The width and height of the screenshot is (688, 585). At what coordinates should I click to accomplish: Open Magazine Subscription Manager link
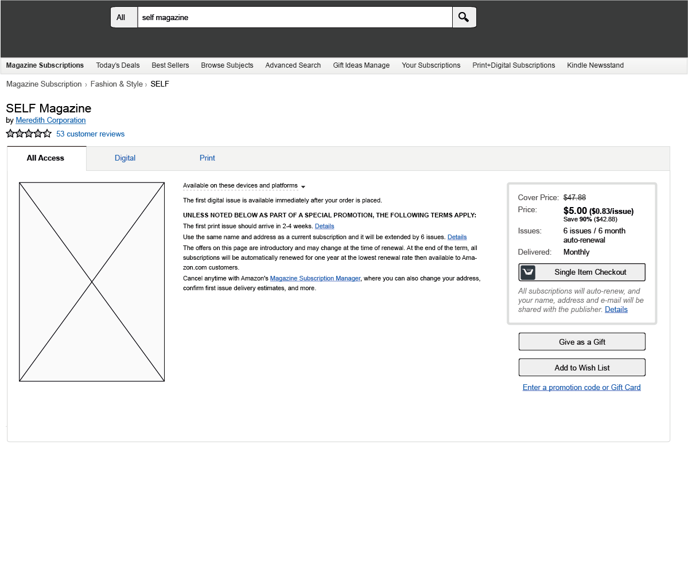pyautogui.click(x=315, y=279)
